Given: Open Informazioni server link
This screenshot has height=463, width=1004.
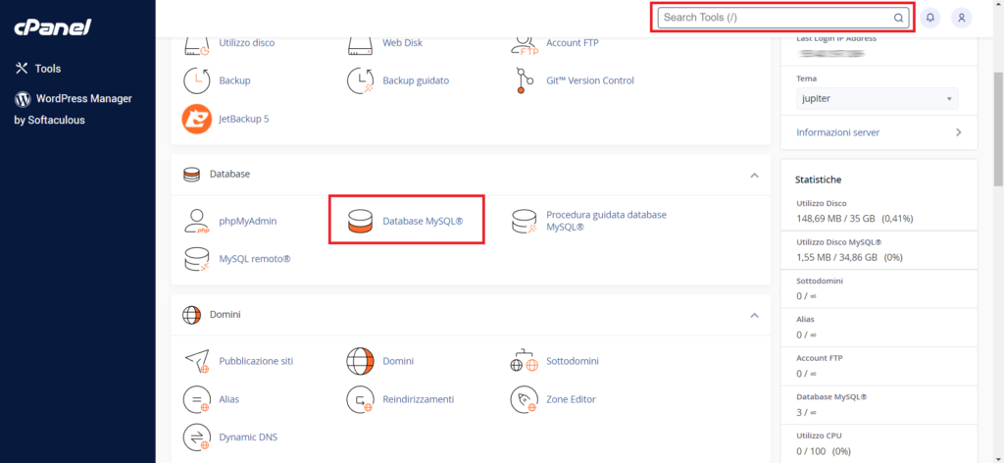Looking at the screenshot, I should [838, 132].
